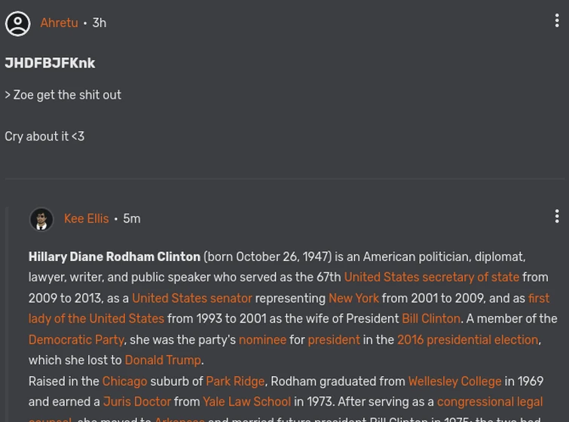Open the Park Ridge link

pos(235,381)
